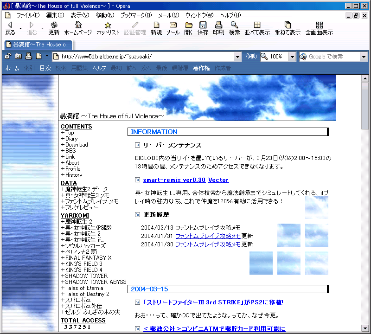Open +FINAL FANTASY X in YARIKOMI list
The image size is (371, 334).
coord(86,258)
